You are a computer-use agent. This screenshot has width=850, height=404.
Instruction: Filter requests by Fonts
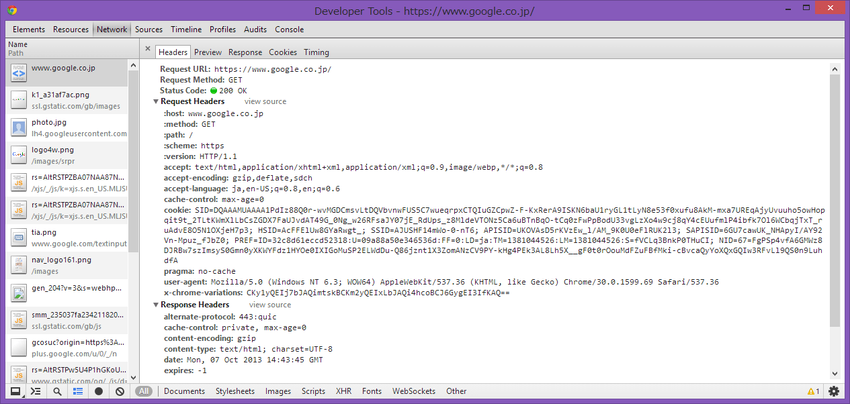(x=372, y=391)
